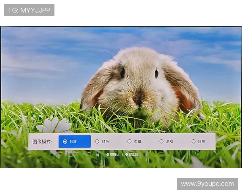Click the TG: MYYJJPP watermark label

29,10
